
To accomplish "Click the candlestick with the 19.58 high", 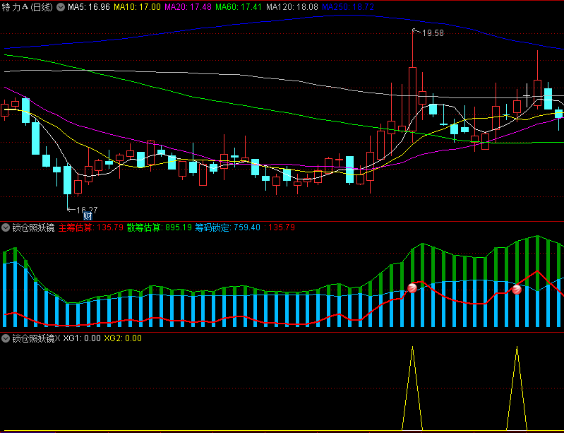I will 412,99.
